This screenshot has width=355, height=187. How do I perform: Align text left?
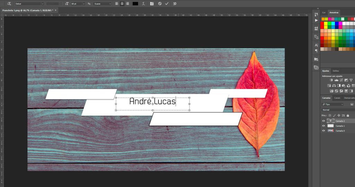coord(117,3)
